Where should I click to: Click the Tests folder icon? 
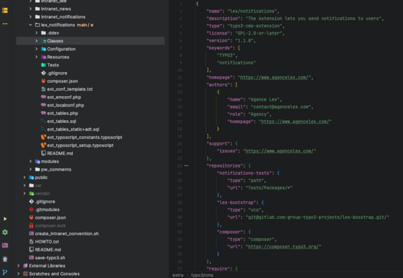click(44, 65)
